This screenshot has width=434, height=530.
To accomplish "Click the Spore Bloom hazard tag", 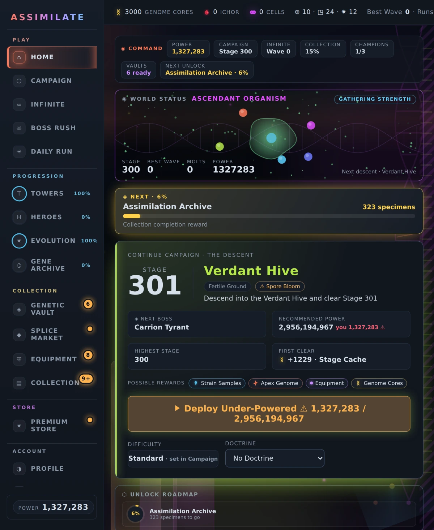I will coord(280,286).
